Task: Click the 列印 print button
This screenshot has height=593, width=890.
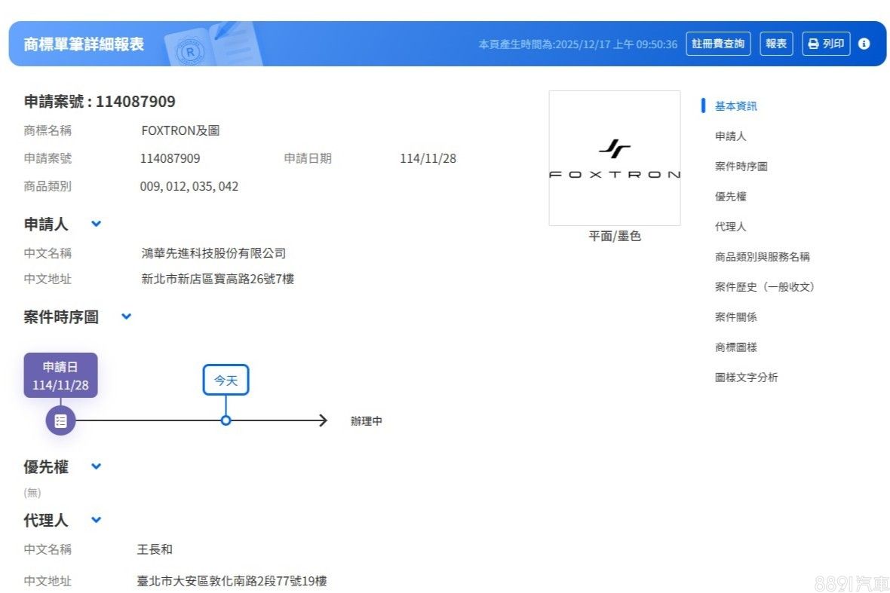Action: 826,44
